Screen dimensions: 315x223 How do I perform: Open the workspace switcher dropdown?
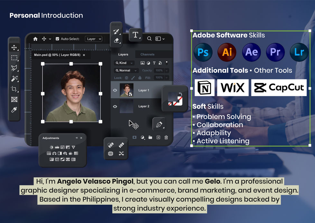pos(160,39)
